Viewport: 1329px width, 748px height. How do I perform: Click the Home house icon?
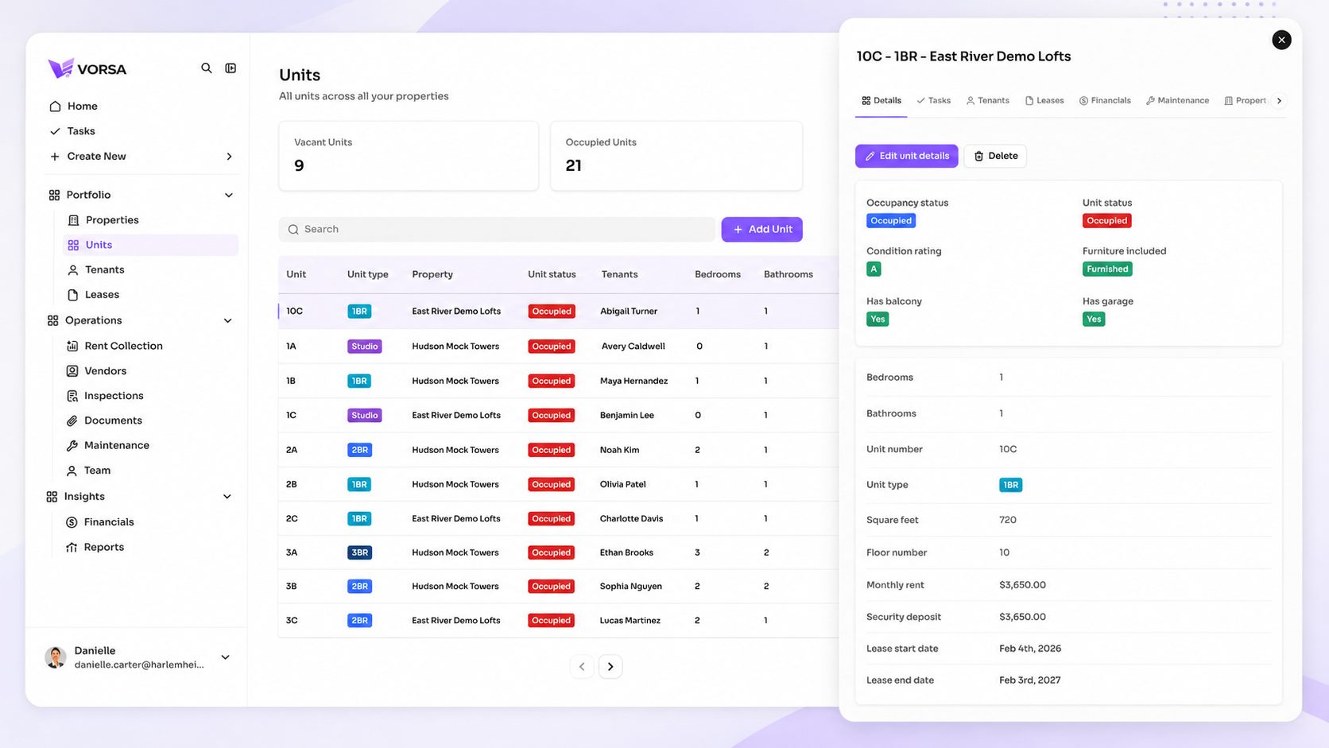55,106
